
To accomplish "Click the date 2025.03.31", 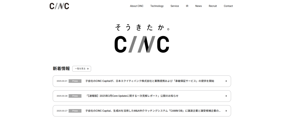I will pyautogui.click(x=62, y=81).
